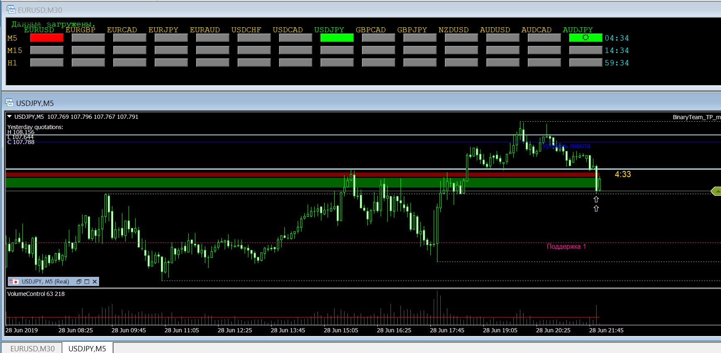721x353 pixels.
Task: Click the GBPCAD H1 signal cell
Action: coord(379,63)
